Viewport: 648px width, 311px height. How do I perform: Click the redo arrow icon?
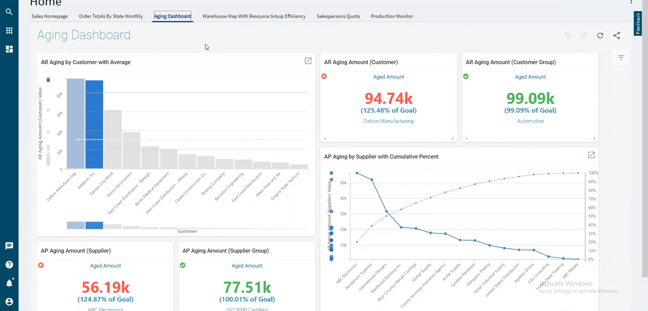tap(584, 35)
